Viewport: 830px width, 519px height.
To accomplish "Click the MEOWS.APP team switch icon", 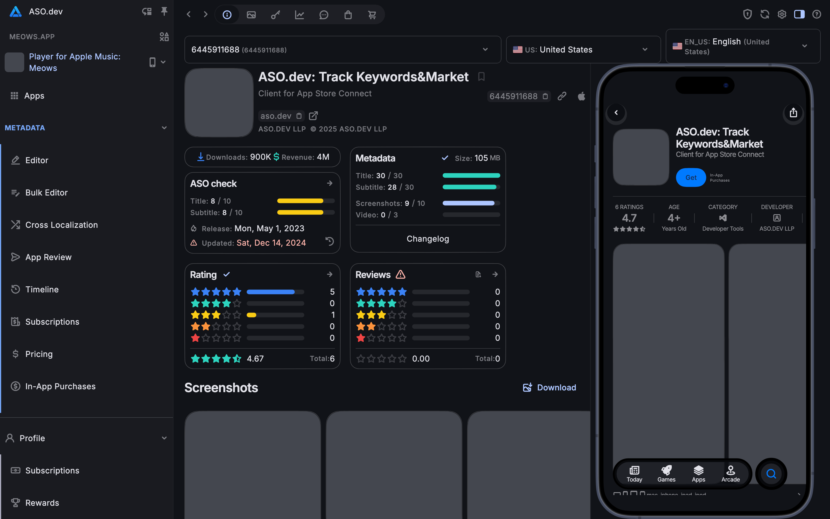I will click(164, 37).
